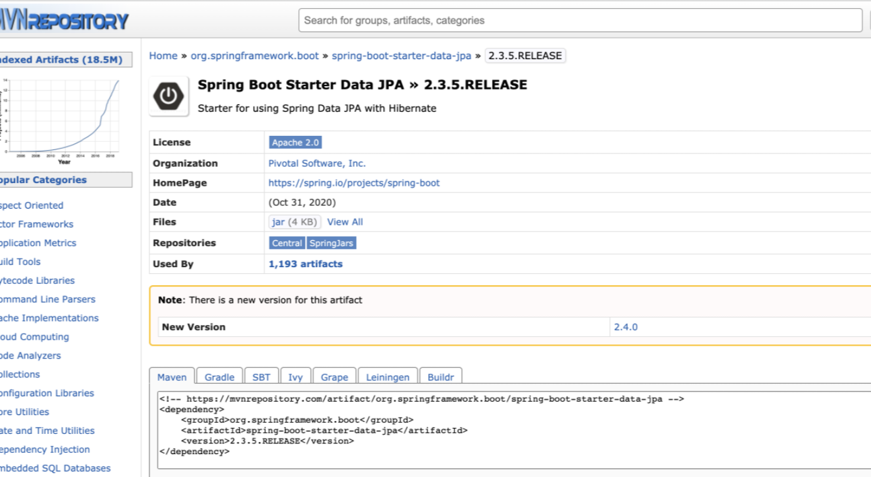The width and height of the screenshot is (871, 477).
Task: Open Cache Implementations category
Action: 49,318
